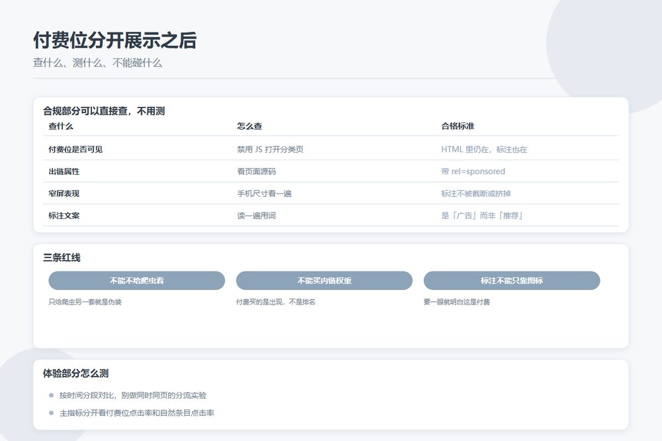Select the slide title 付费位分开展示之后
This screenshot has height=441, width=662.
coord(115,40)
